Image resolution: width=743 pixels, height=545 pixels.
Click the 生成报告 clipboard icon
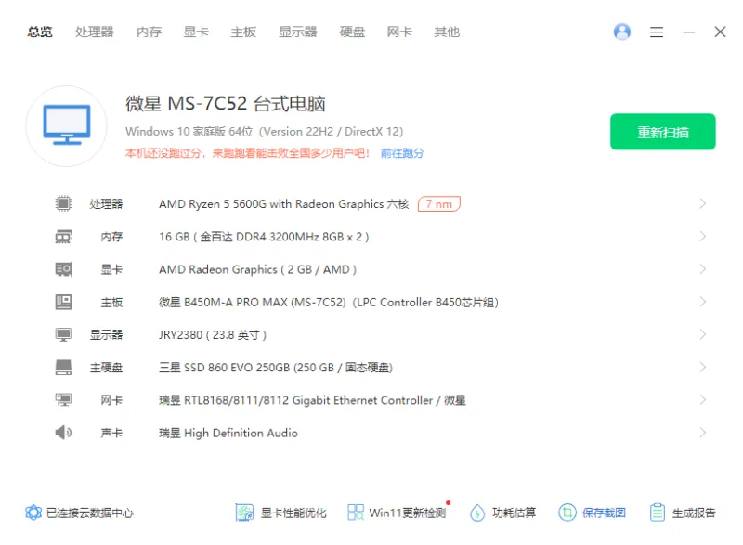[x=658, y=513]
